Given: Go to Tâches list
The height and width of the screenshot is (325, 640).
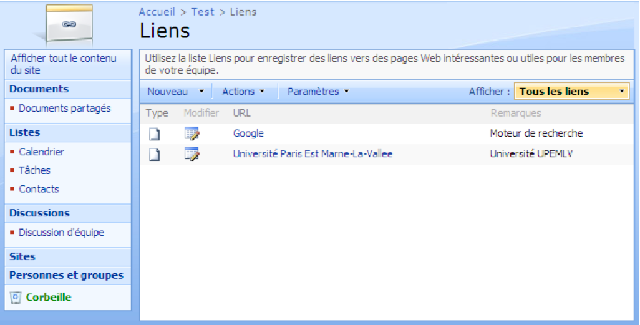Looking at the screenshot, I should pyautogui.click(x=34, y=170).
